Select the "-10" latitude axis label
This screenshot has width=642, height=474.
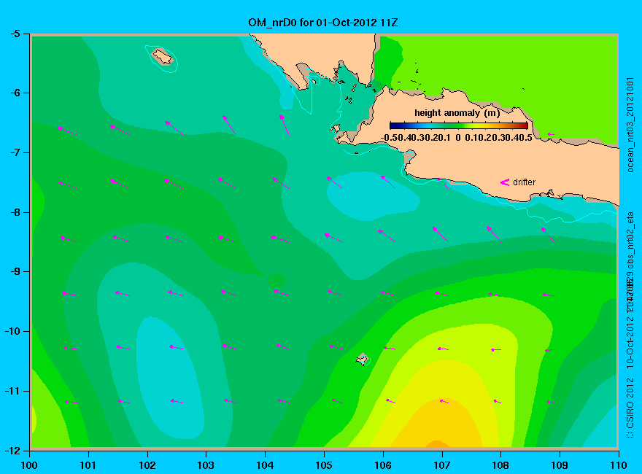12,331
